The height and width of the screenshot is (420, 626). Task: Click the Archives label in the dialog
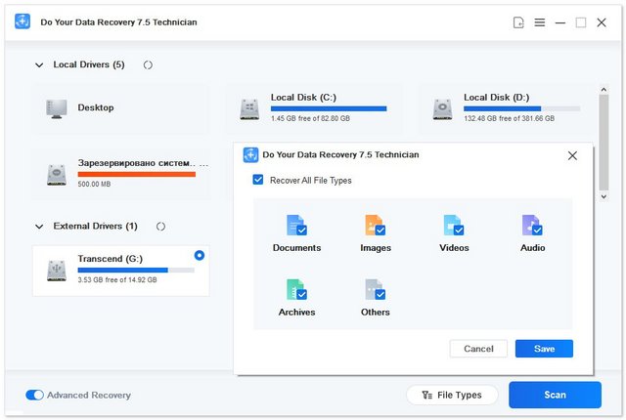296,312
